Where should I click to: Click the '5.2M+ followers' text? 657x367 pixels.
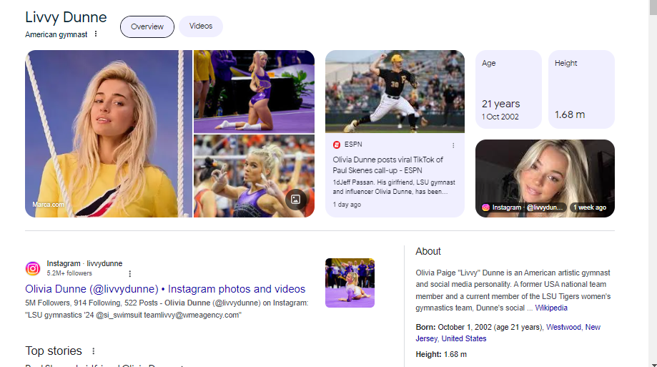pyautogui.click(x=69, y=273)
